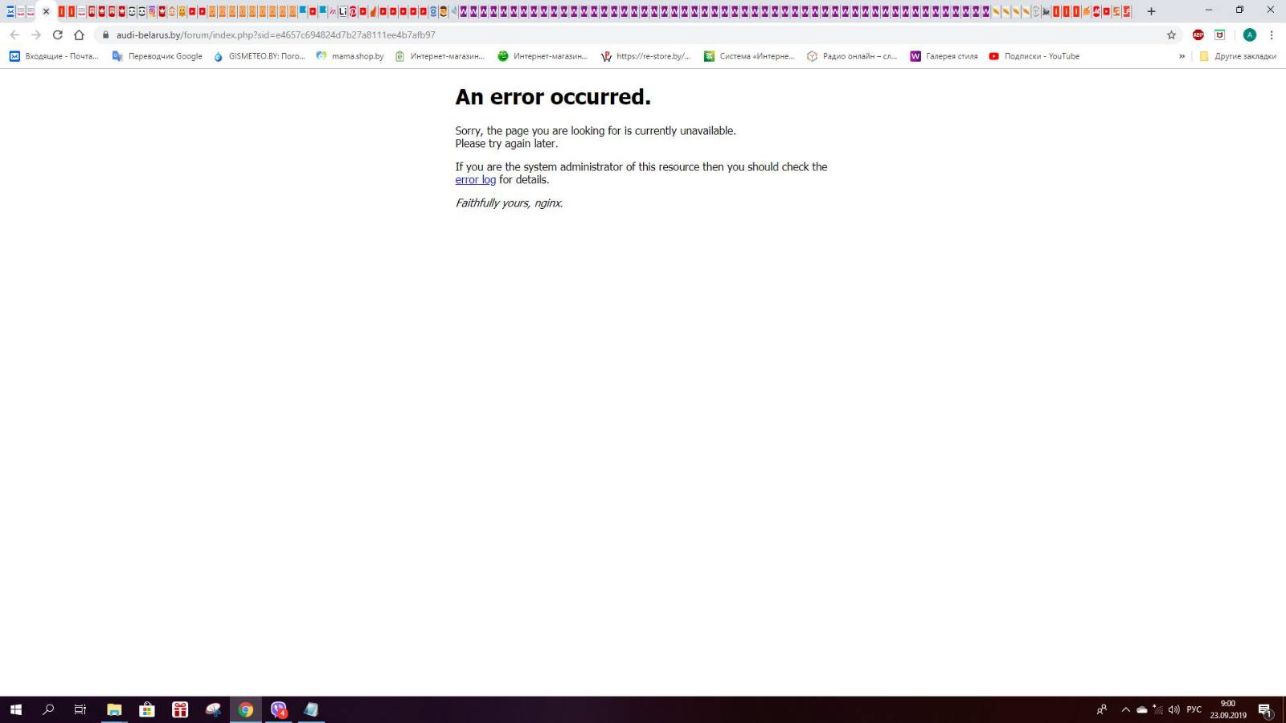Open the Подписки - YouTube bookmark
Viewport: 1286px width, 723px height.
coord(1034,56)
